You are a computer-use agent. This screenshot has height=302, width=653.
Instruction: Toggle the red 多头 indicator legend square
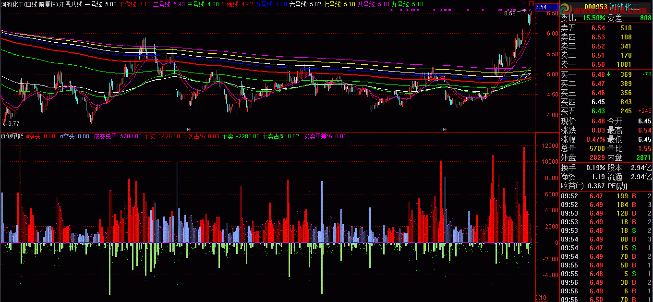28,136
